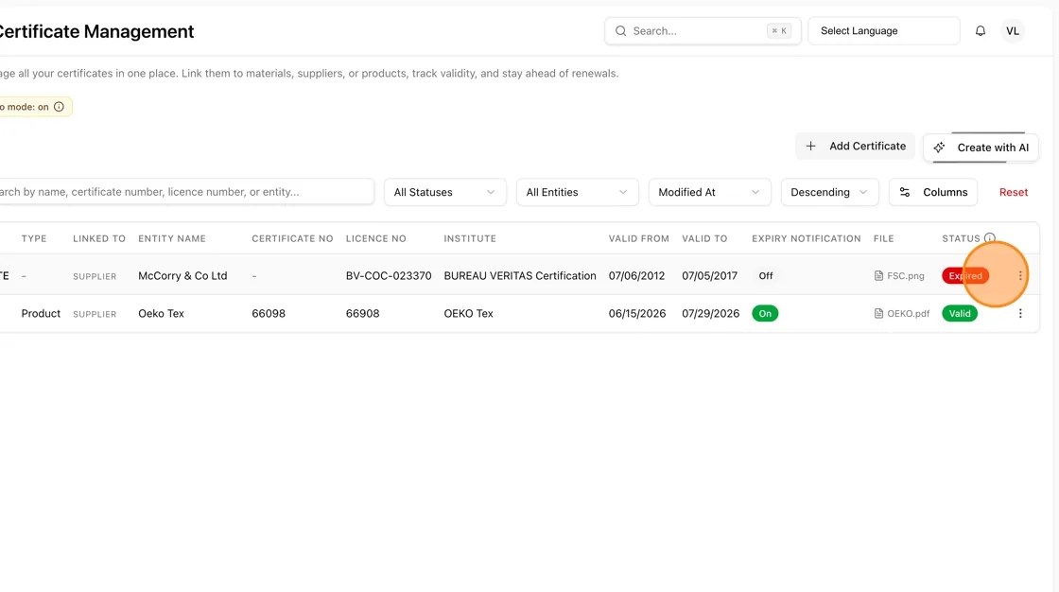Click the Licence No column header
The image size is (1059, 592).
click(x=375, y=238)
